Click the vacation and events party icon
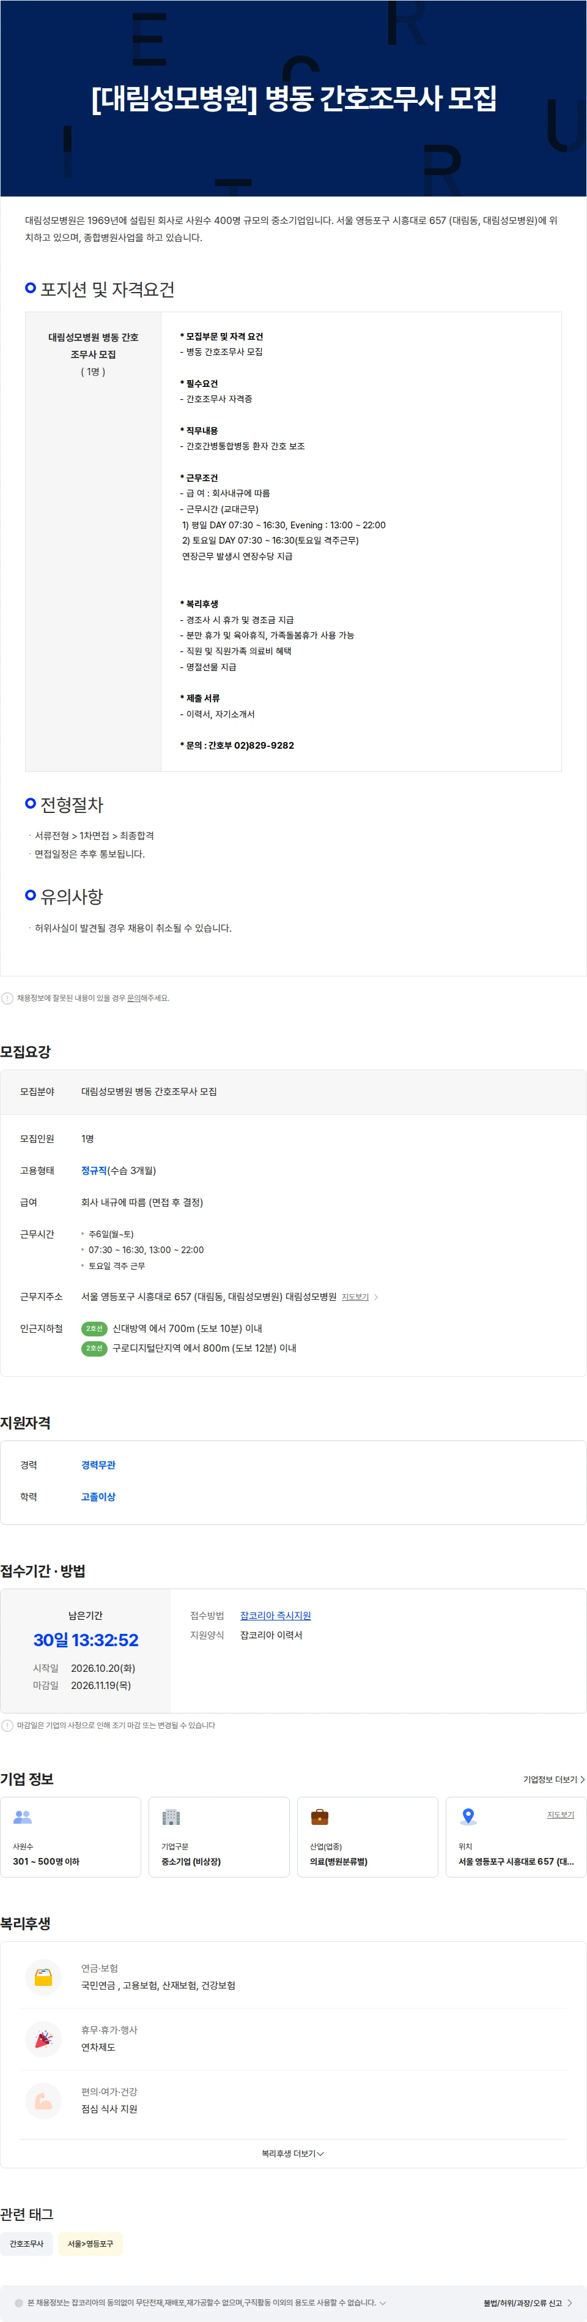587x2322 pixels. (43, 2039)
